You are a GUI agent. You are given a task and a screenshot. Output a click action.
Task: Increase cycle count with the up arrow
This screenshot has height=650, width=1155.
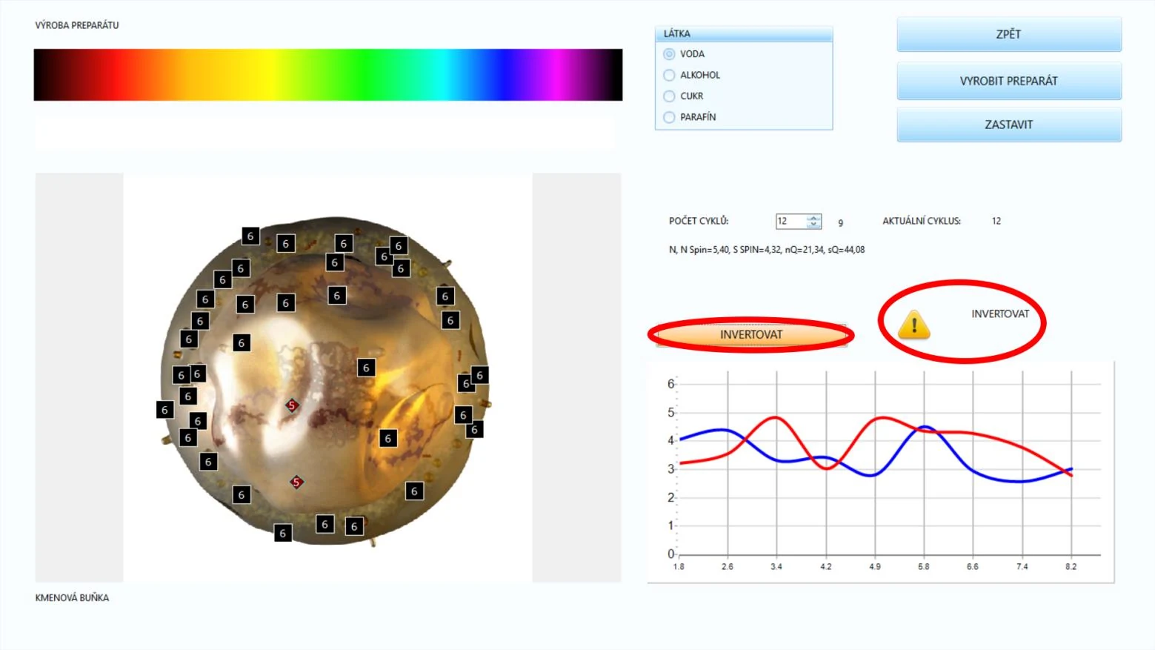(813, 218)
